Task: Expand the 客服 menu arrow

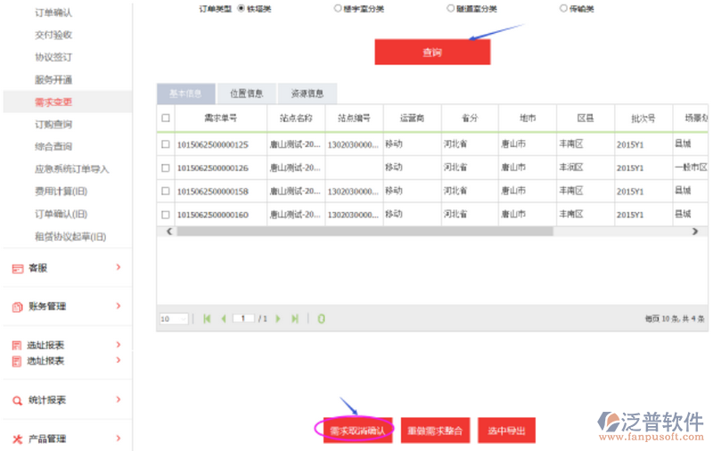Action: (118, 266)
